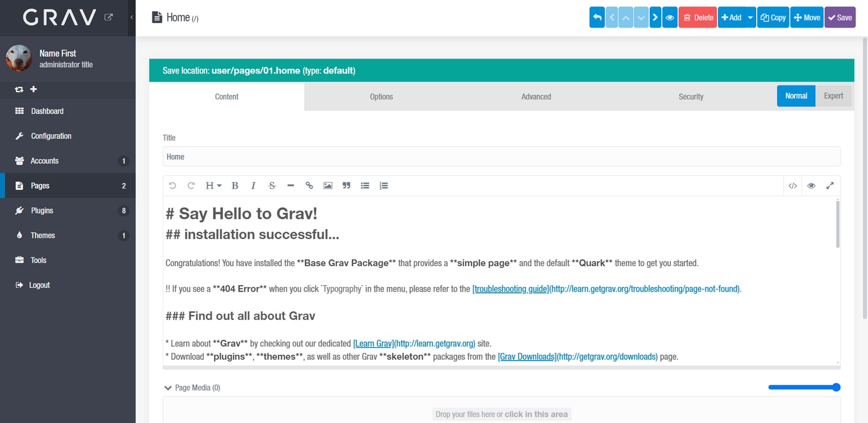Insert an unordered list in editor
The width and height of the screenshot is (868, 423).
point(365,186)
